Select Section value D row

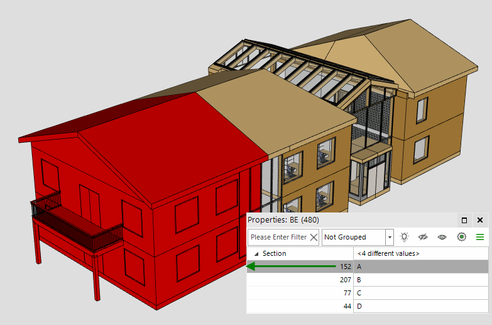click(368, 306)
